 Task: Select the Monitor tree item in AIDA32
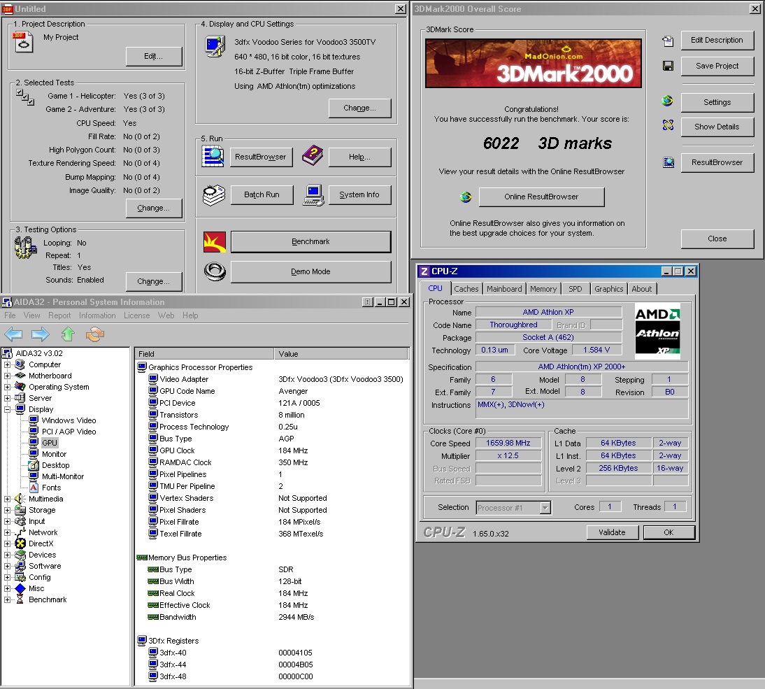point(54,454)
